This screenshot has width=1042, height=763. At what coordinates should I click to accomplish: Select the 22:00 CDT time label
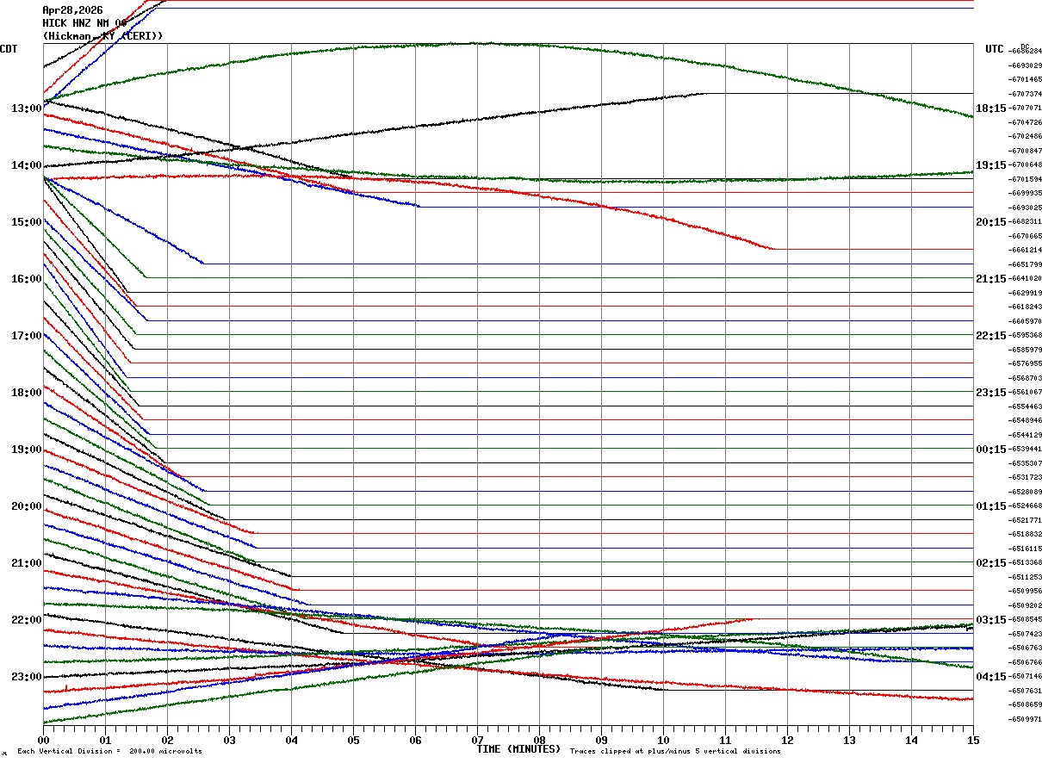pyautogui.click(x=27, y=620)
